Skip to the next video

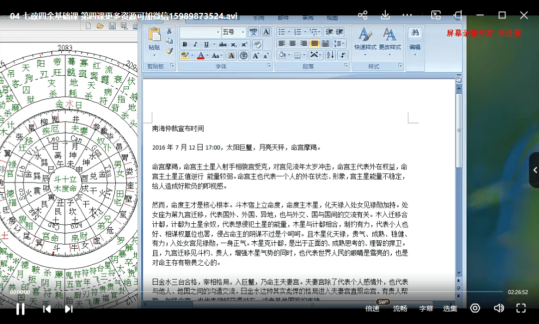(x=69, y=309)
